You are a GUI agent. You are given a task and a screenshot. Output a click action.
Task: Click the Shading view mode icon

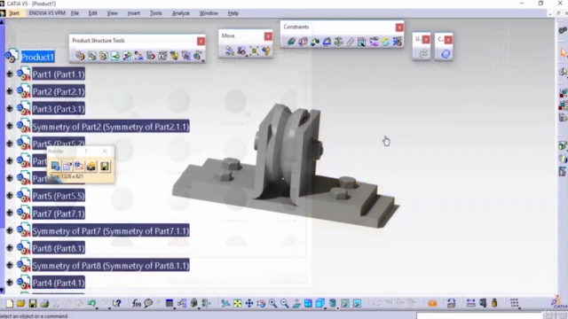point(333,303)
